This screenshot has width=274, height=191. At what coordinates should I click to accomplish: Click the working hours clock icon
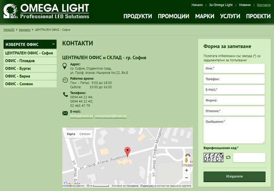tap(65, 80)
